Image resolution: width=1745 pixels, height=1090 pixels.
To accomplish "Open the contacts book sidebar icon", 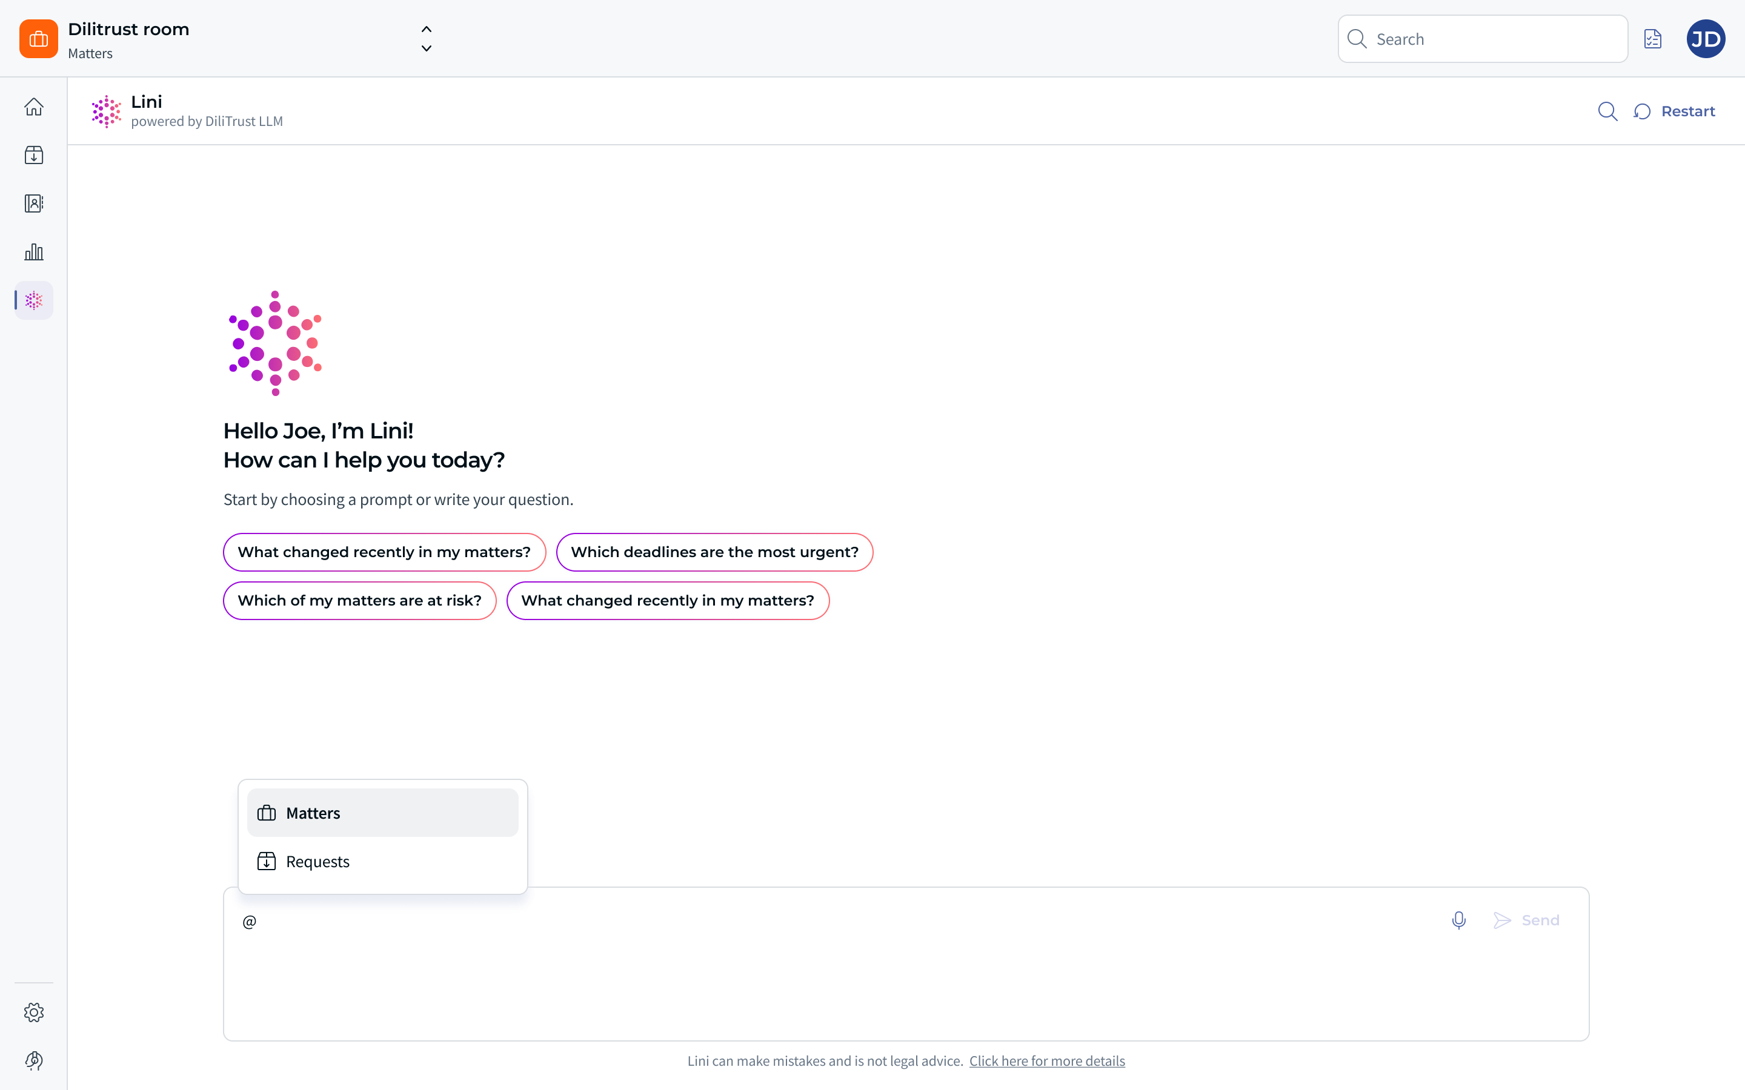I will (x=34, y=203).
